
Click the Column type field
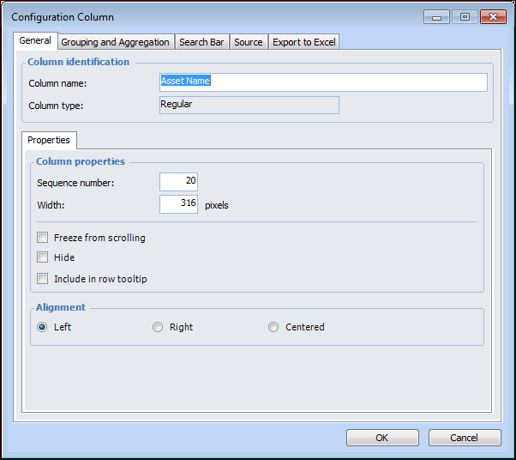point(249,105)
